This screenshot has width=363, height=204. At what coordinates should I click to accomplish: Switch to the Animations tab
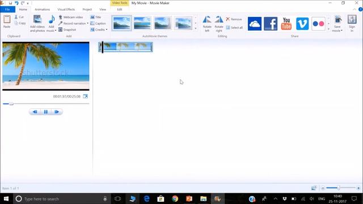click(x=42, y=10)
